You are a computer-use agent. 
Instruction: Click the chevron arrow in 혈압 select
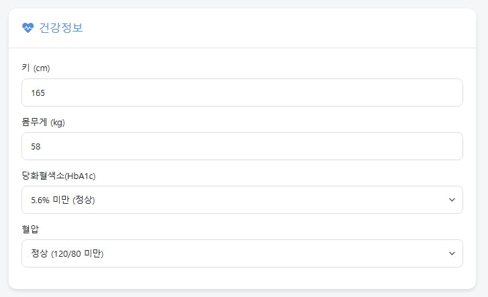(452, 253)
